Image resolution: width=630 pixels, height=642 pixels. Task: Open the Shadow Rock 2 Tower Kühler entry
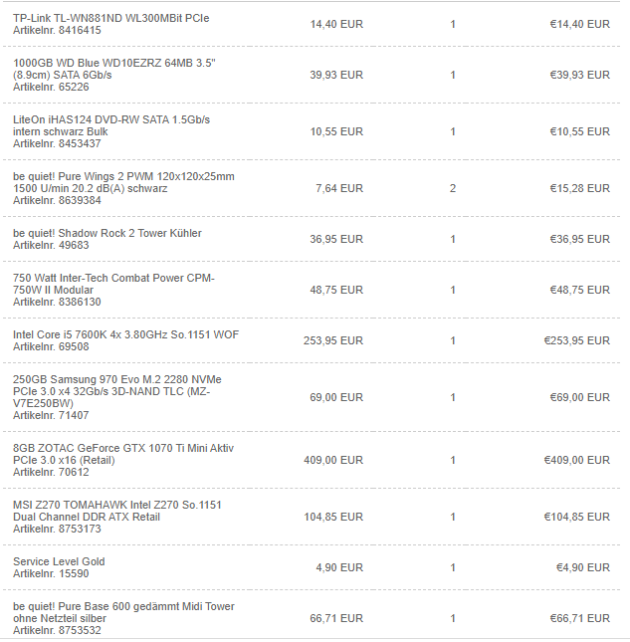pyautogui.click(x=106, y=233)
